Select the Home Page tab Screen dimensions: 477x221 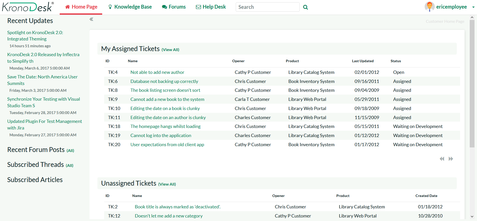tap(81, 7)
